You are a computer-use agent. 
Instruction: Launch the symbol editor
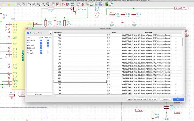63,5
